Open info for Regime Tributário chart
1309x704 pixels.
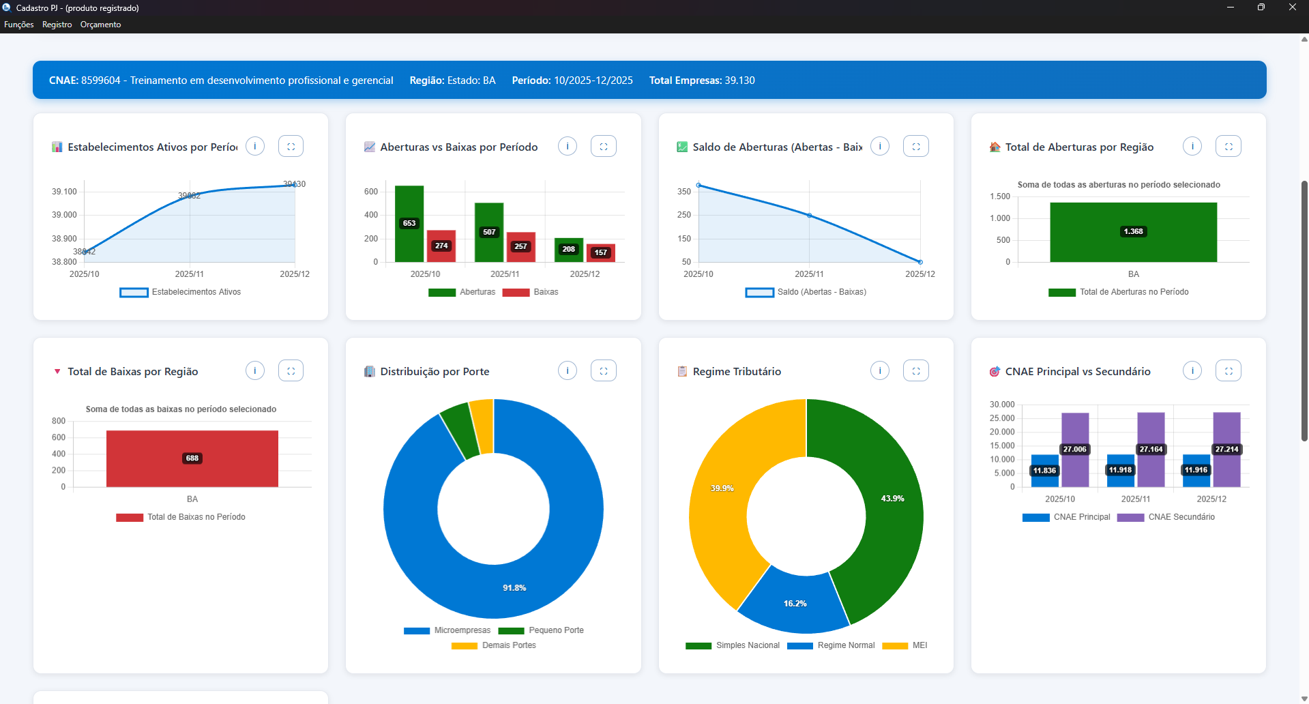tap(880, 370)
